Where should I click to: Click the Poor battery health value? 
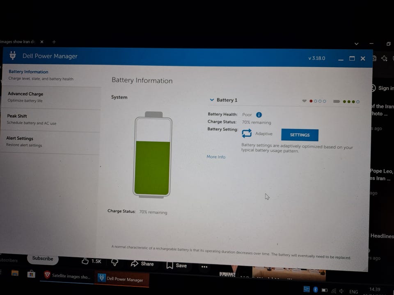tap(247, 115)
